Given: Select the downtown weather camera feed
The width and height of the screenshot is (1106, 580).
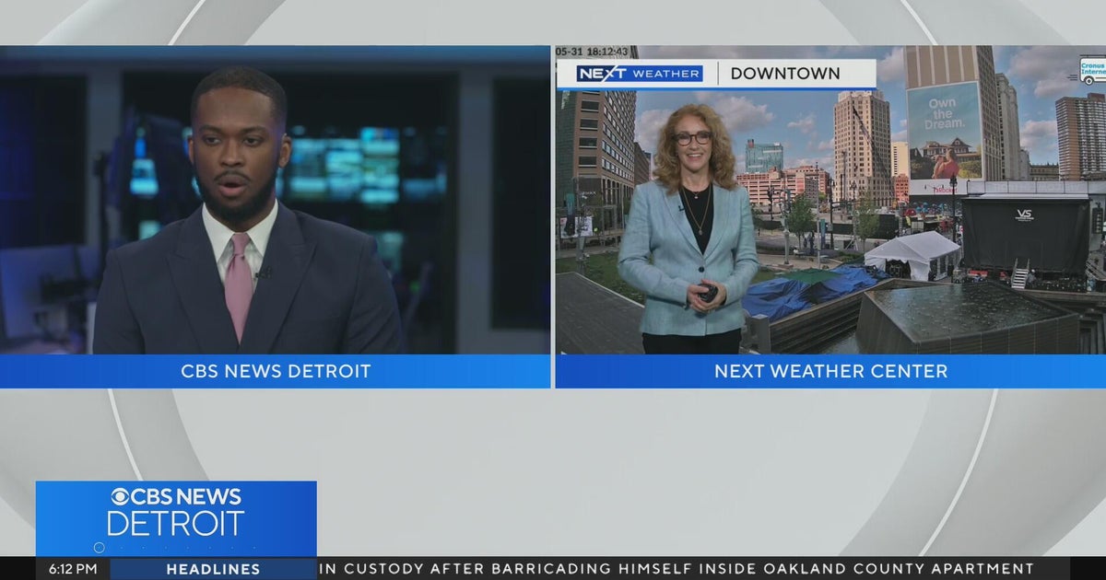Looking at the screenshot, I should pos(830,200).
